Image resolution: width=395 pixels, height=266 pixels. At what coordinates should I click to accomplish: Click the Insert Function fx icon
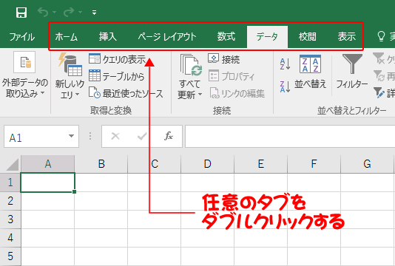pos(169,136)
